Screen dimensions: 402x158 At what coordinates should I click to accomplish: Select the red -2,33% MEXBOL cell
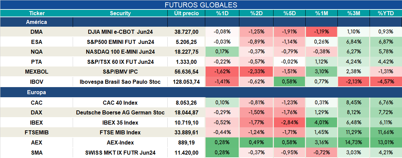click(256, 72)
